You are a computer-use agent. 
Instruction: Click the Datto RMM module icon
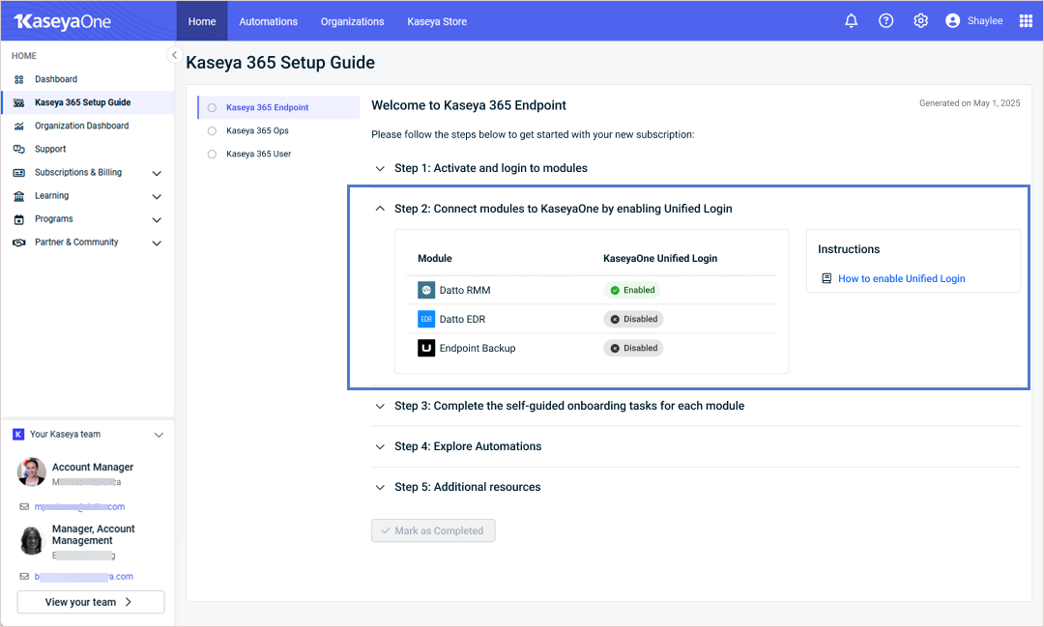click(x=426, y=290)
